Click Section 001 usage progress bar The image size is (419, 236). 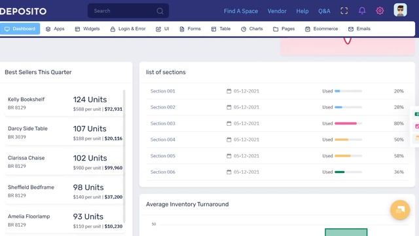pyautogui.click(x=348, y=91)
